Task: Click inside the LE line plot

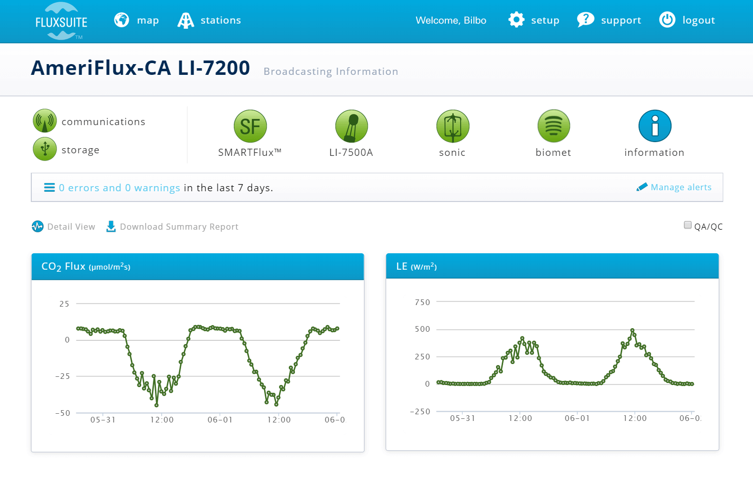Action: click(x=564, y=356)
